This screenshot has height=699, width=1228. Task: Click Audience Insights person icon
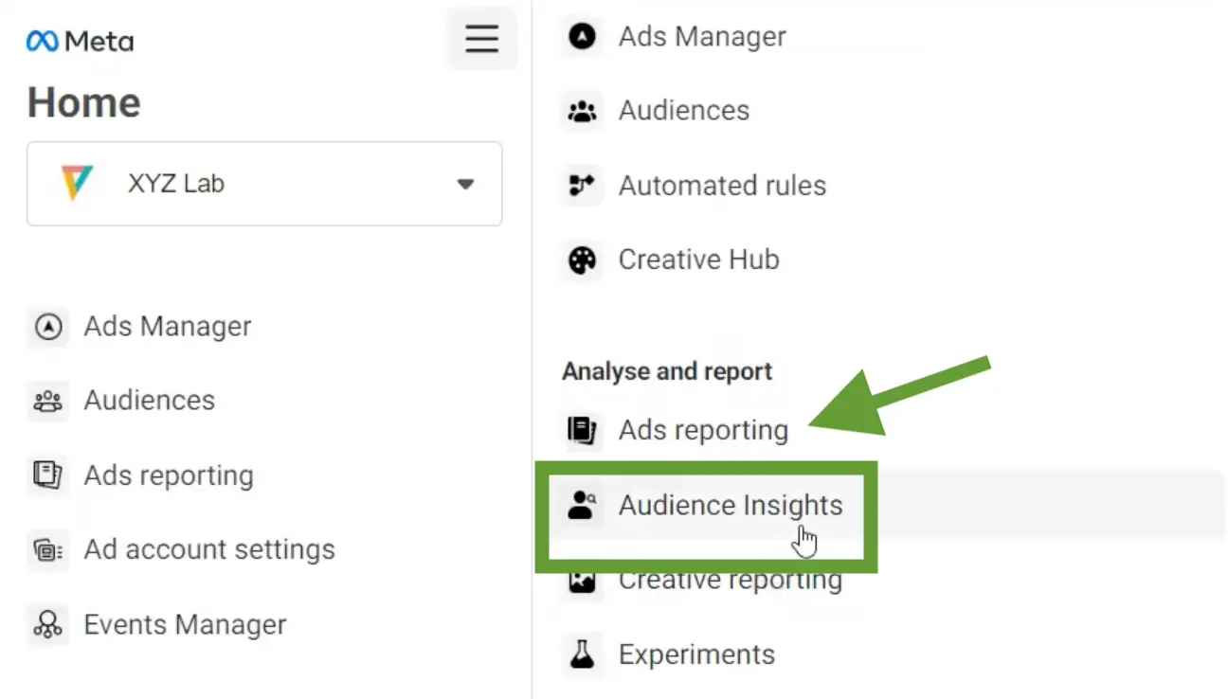[582, 505]
